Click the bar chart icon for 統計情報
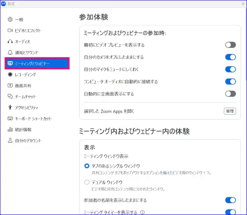Image resolution: width=247 pixels, height=215 pixels. (10, 129)
